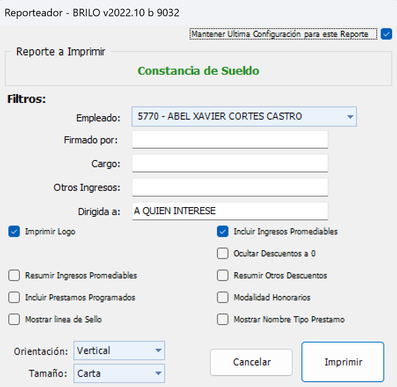
Task: Click the Firmado por text field
Action: 230,139
